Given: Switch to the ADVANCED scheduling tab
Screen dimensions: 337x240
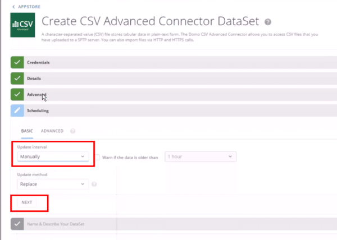Looking at the screenshot, I should [52, 131].
